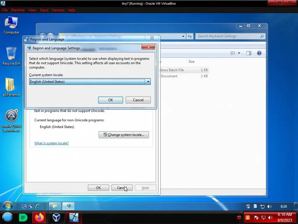The height and width of the screenshot is (224, 298).
Task: Open Firefox on host taskbar
Action: [x=39, y=217]
